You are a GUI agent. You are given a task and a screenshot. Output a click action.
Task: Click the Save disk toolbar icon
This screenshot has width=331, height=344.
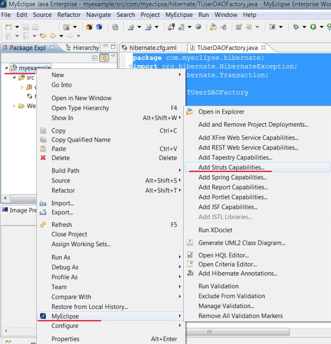point(25,27)
